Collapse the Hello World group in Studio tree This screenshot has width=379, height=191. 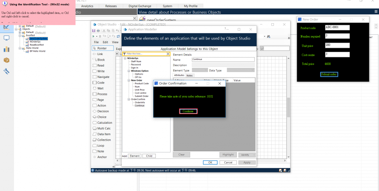tap(20, 48)
